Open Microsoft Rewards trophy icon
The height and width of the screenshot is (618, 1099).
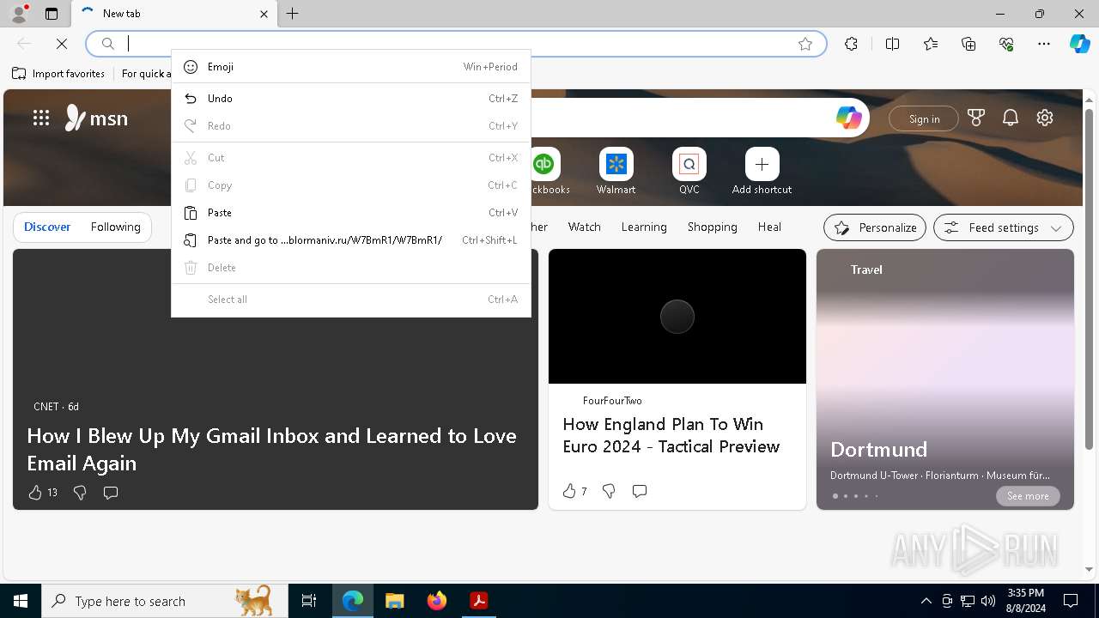pos(975,118)
